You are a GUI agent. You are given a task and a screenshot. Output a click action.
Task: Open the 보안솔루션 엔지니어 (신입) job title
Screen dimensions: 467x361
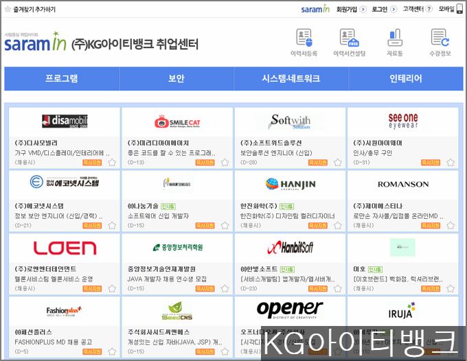pos(276,153)
